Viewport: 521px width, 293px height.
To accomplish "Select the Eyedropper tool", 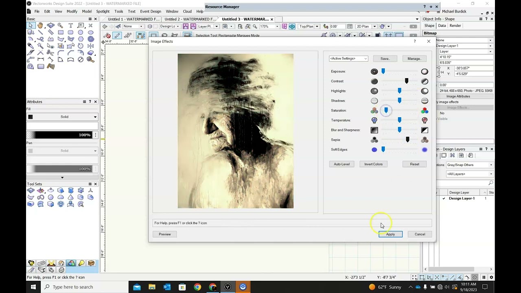I will (x=31, y=46).
